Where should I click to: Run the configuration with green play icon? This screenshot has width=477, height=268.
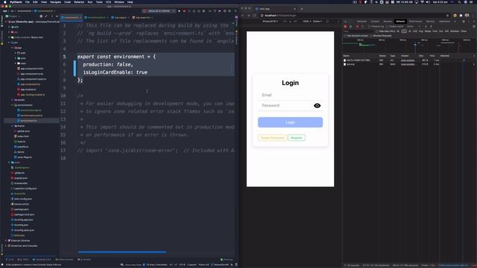179,11
